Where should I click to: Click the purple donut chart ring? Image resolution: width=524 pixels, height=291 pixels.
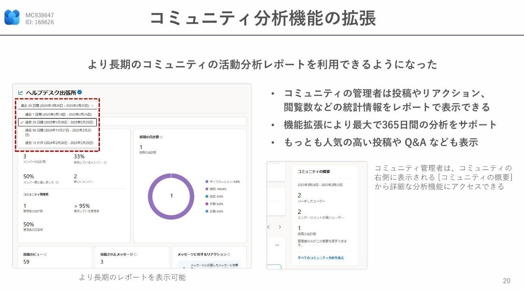click(x=150, y=196)
